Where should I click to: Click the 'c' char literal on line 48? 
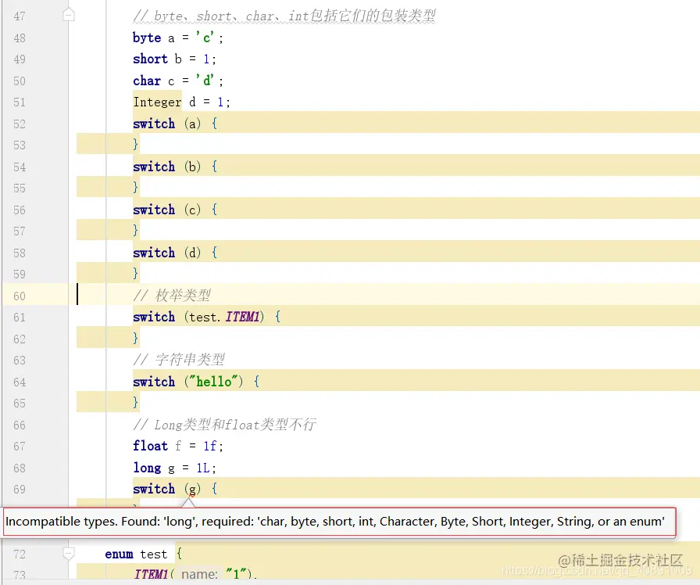point(205,38)
